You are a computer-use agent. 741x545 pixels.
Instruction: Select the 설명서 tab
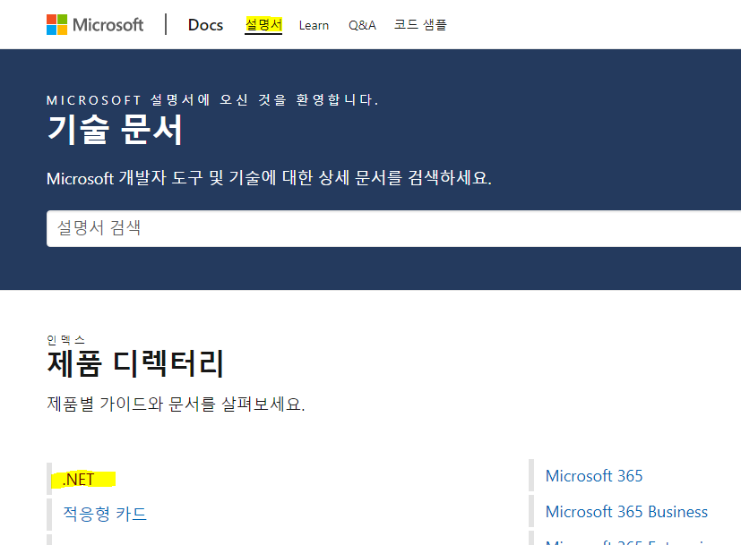pyautogui.click(x=263, y=24)
